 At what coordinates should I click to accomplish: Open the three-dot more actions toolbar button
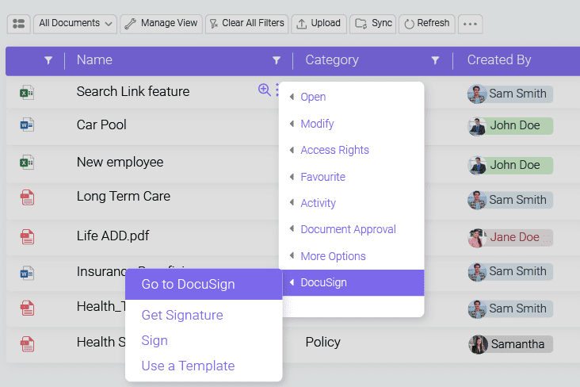click(470, 24)
